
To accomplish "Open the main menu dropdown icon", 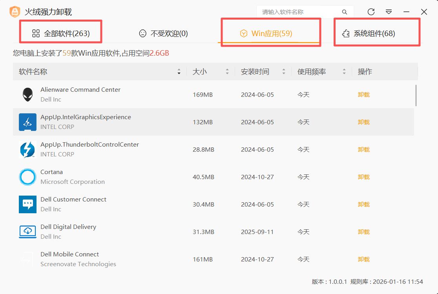I will (x=389, y=12).
